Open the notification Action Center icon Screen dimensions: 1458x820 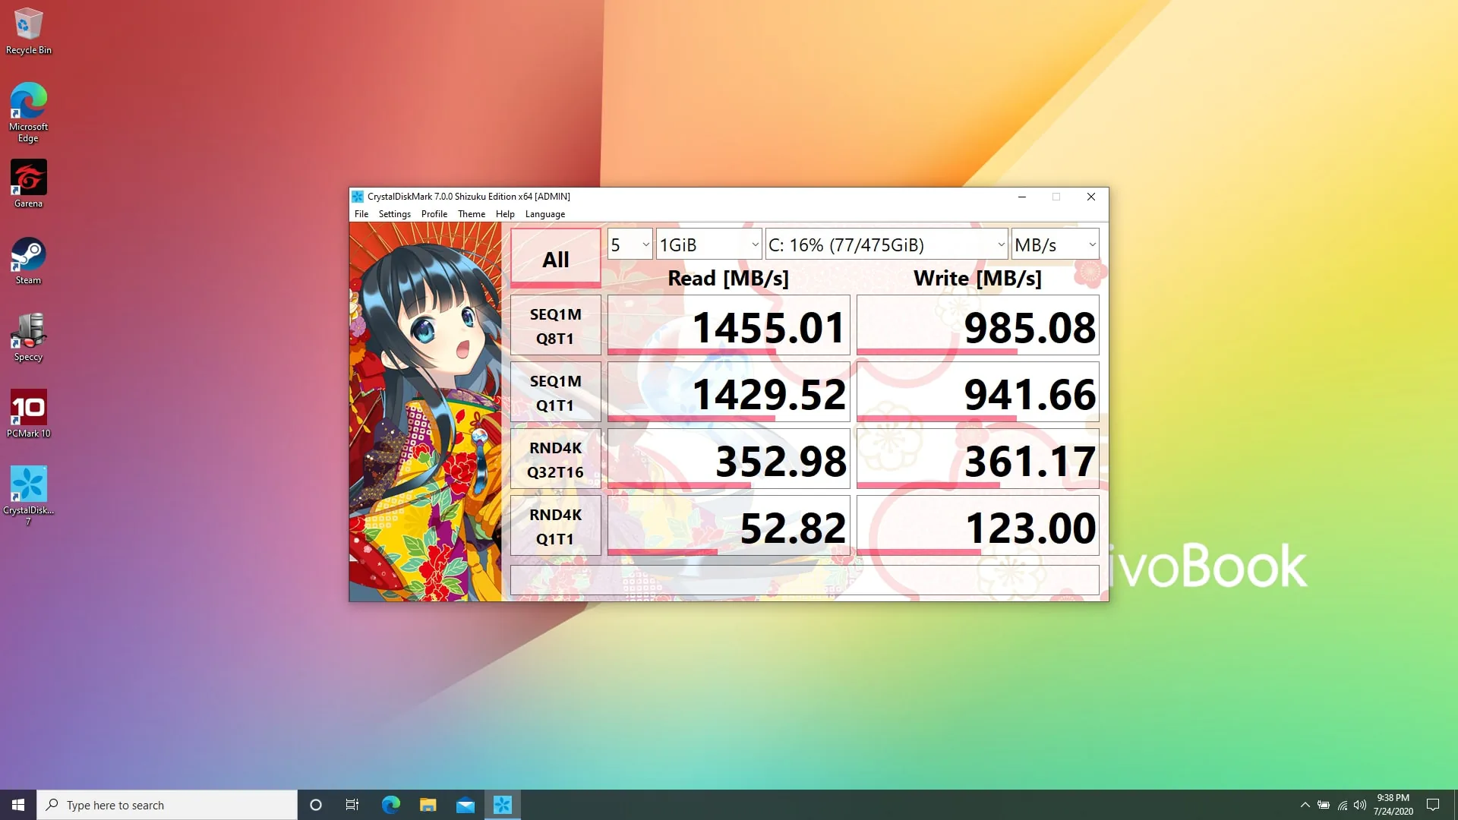click(x=1433, y=805)
